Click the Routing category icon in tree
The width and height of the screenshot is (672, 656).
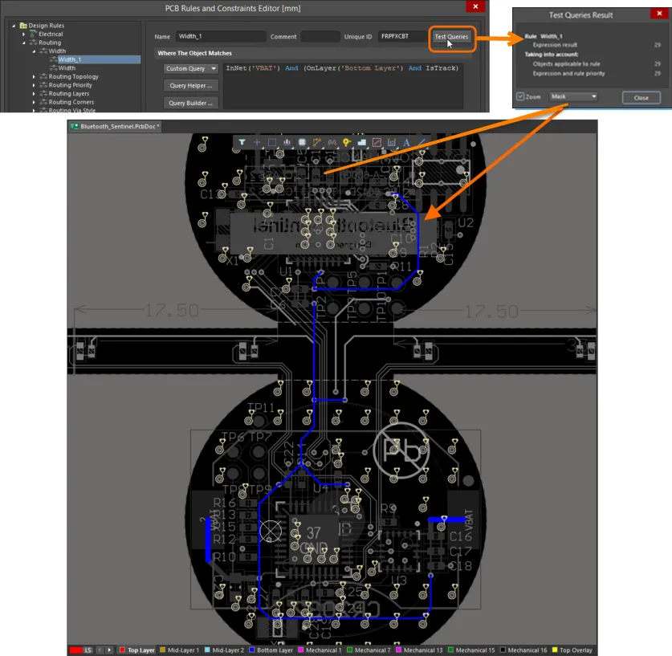pyautogui.click(x=33, y=43)
